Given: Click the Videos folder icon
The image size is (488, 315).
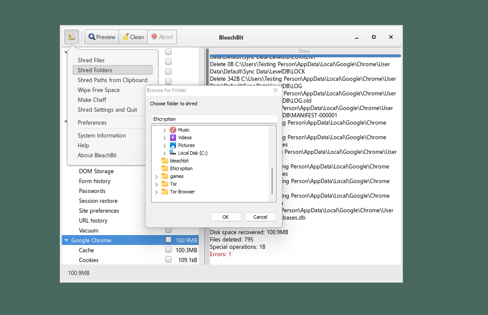Looking at the screenshot, I should tap(173, 138).
